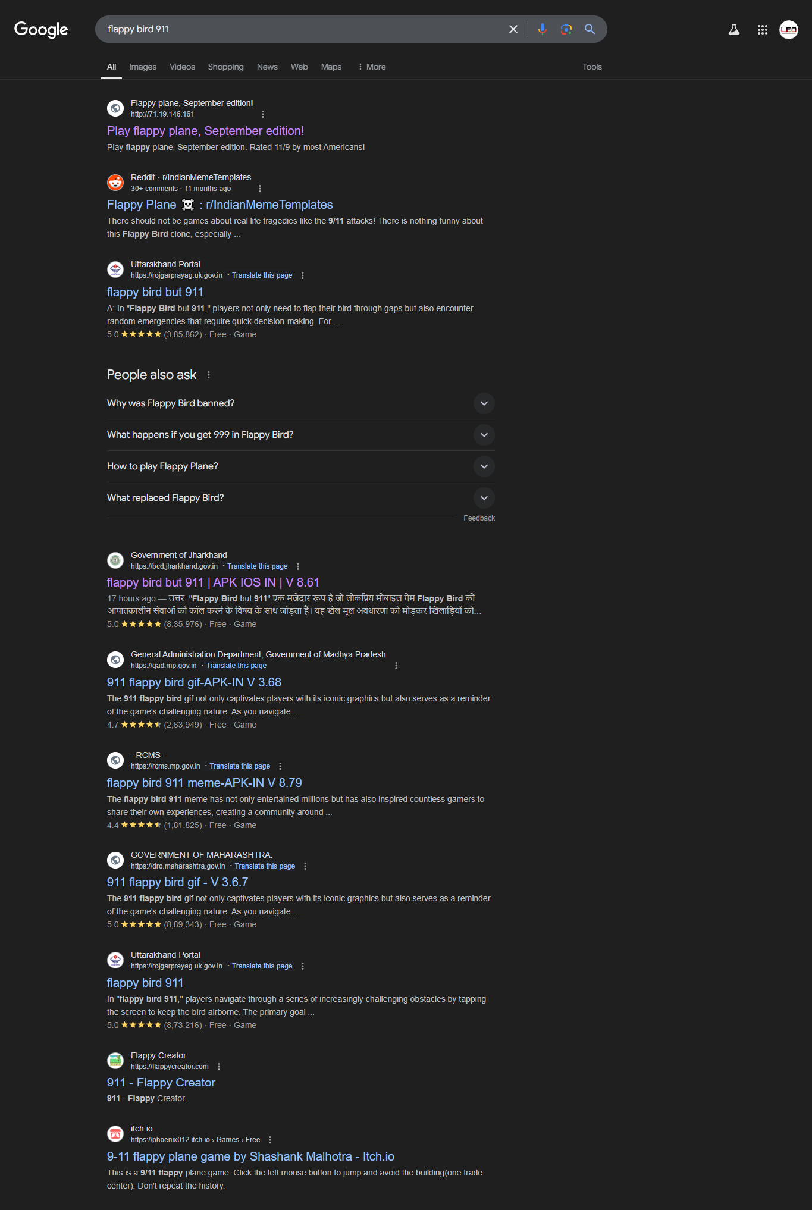Open the Google account profile avatar

789,30
